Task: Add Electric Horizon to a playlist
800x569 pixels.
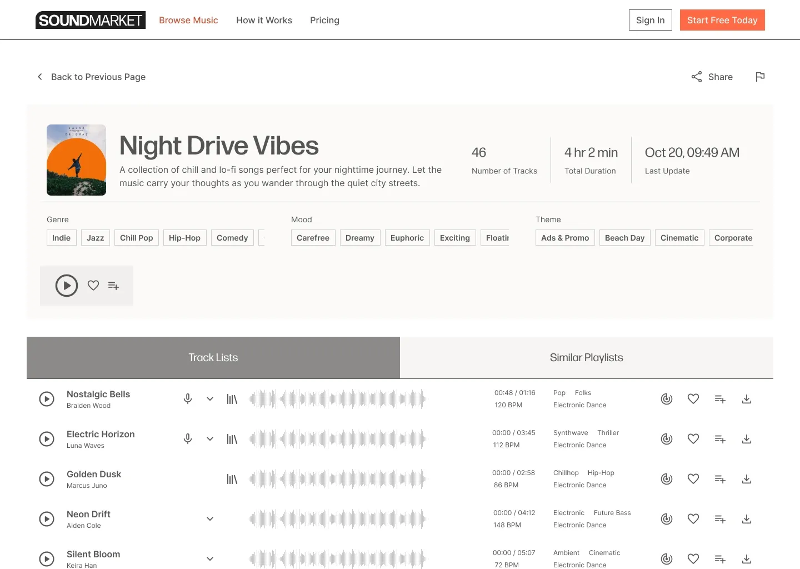Action: click(x=720, y=439)
